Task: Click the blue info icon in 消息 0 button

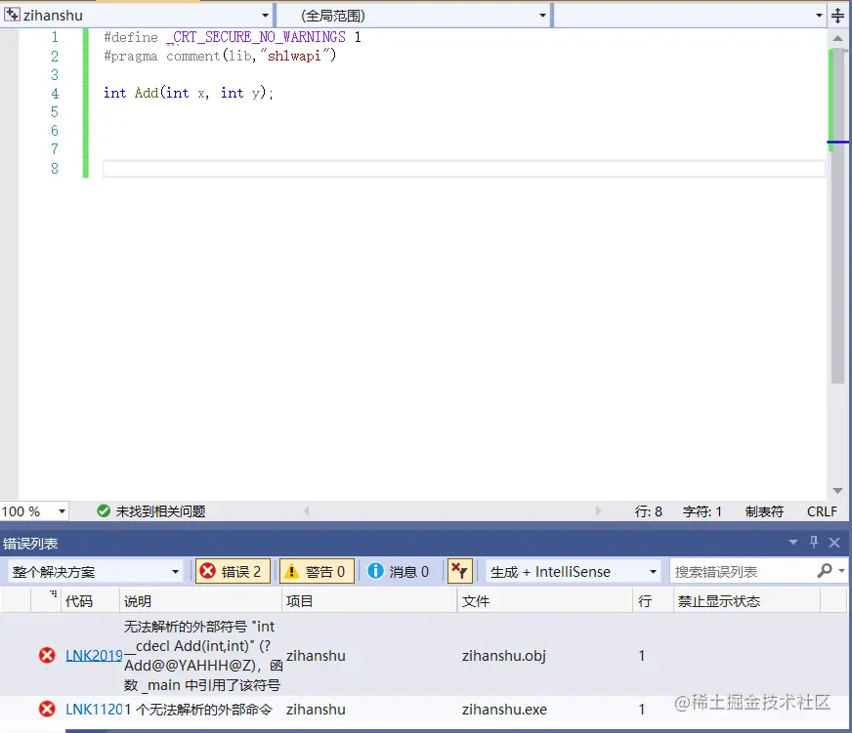Action: click(375, 571)
